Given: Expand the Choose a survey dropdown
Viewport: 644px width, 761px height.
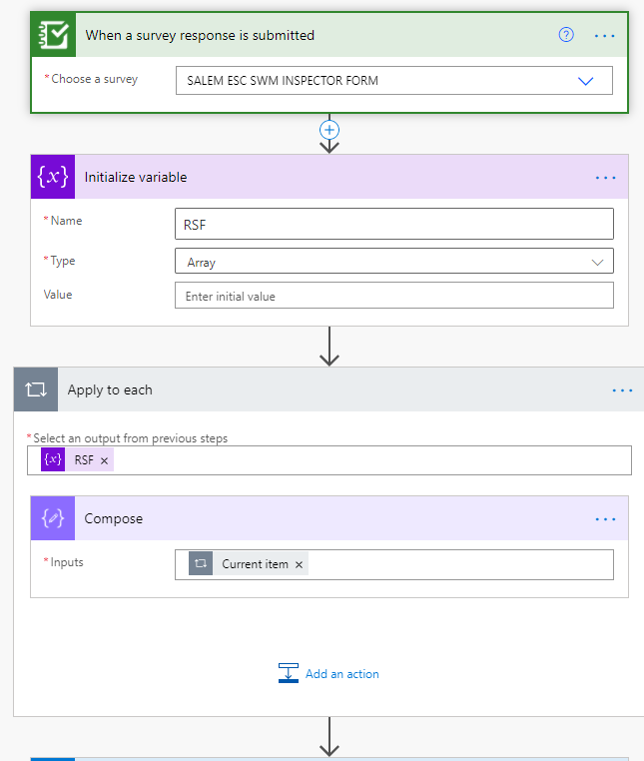Looking at the screenshot, I should pos(586,81).
